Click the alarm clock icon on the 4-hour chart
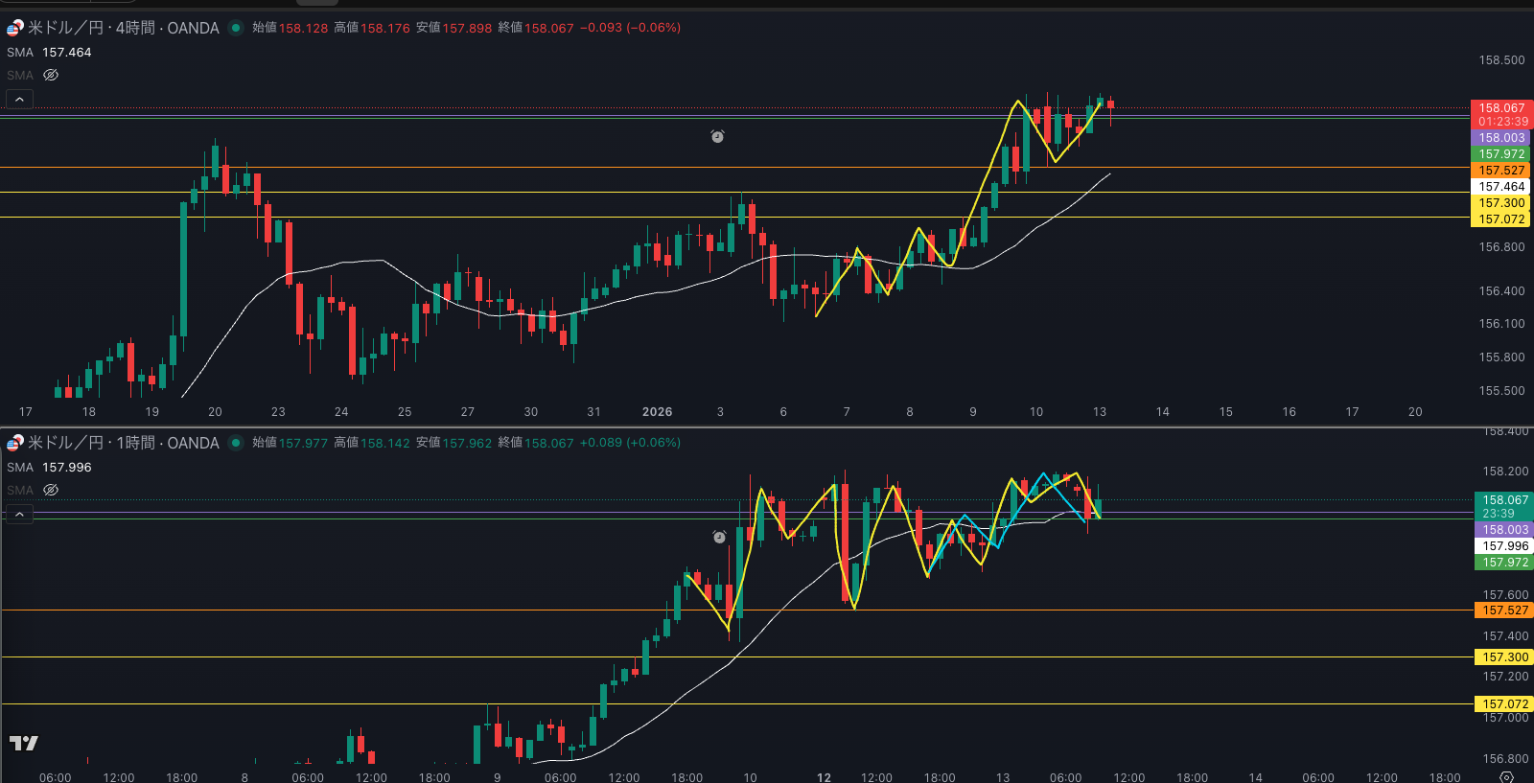Screen dimensions: 1534x783 point(717,137)
